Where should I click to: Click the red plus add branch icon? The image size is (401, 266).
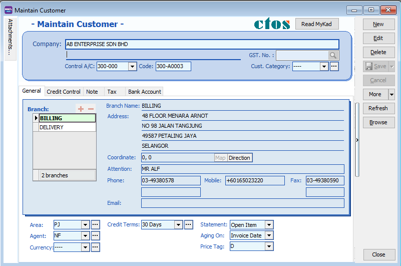point(81,109)
